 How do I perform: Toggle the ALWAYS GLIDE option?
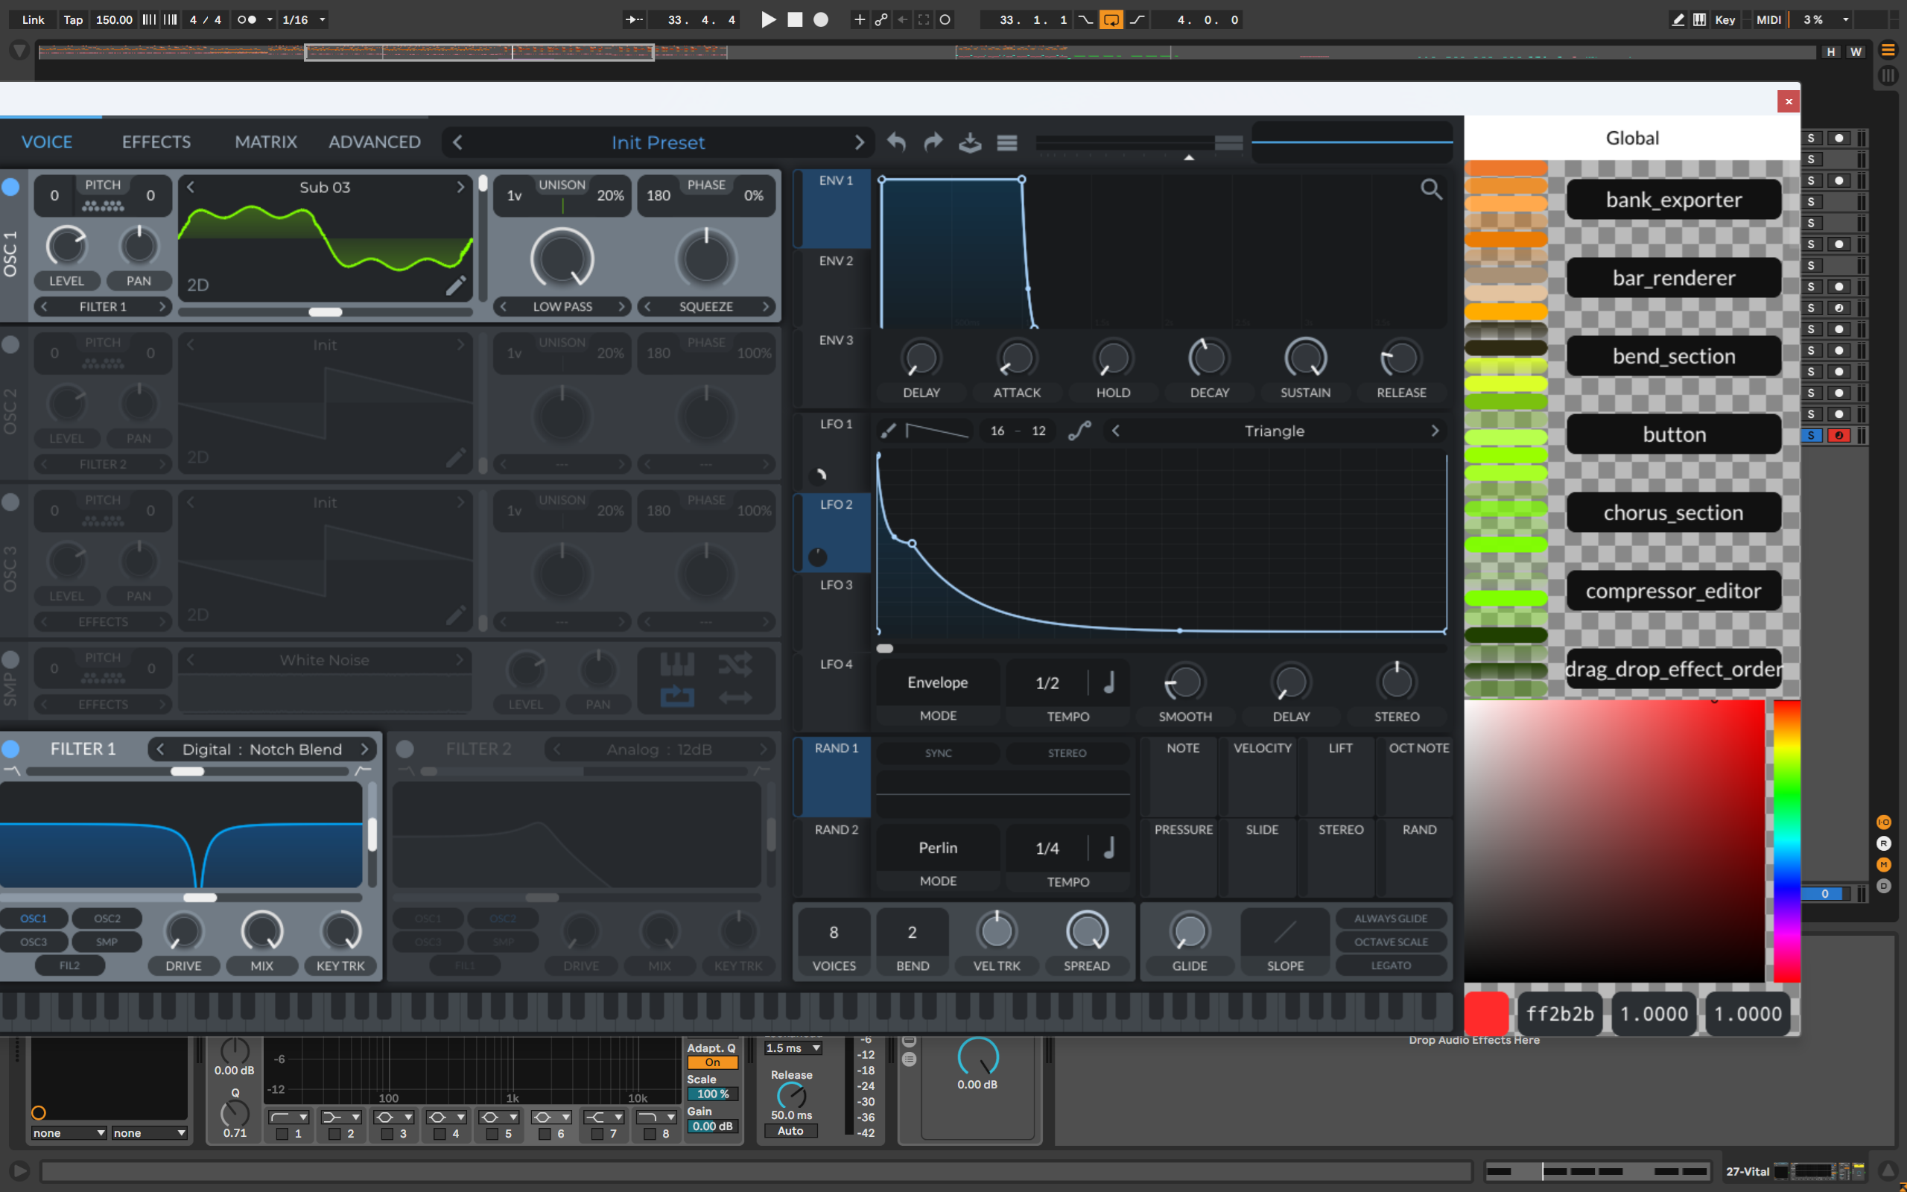point(1390,919)
